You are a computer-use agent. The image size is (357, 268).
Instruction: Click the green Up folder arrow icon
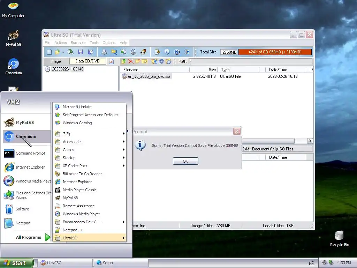[x=124, y=61]
